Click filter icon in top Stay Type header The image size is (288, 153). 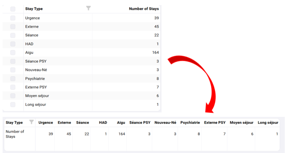pyautogui.click(x=88, y=8)
